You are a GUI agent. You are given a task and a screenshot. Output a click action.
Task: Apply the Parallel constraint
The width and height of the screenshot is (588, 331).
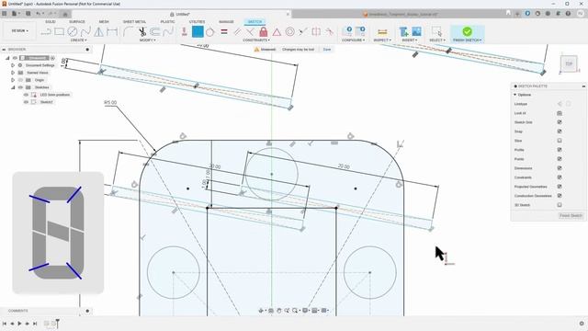coord(237,32)
